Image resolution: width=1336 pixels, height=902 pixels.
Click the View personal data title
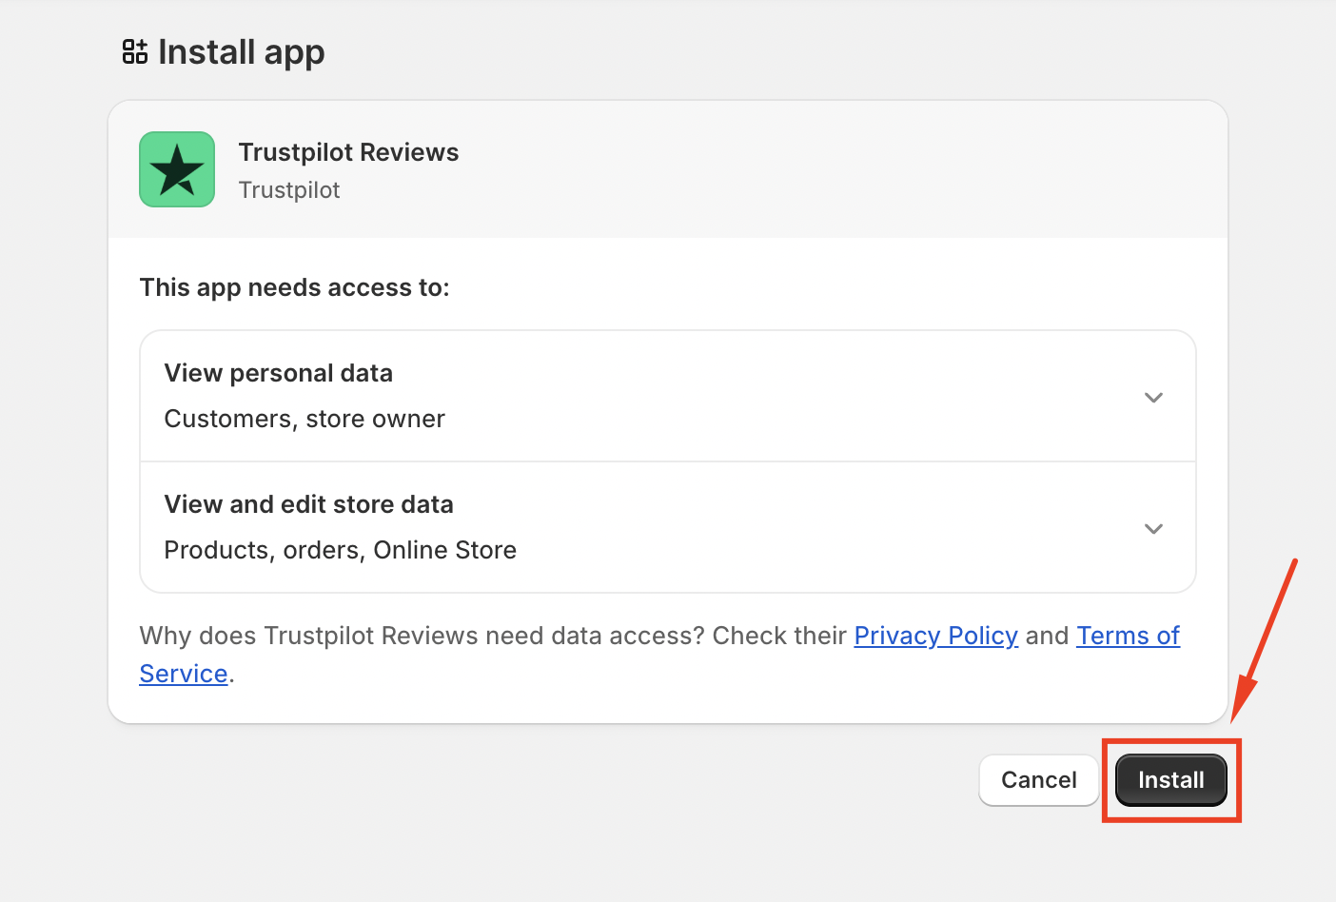click(x=278, y=373)
